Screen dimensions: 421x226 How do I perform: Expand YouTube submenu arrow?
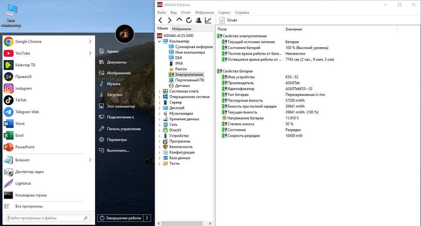[x=90, y=53]
